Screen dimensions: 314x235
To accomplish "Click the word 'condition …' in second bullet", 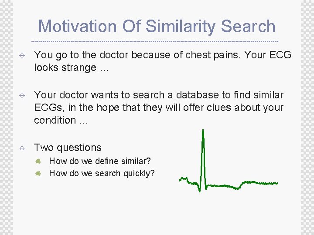I will (x=61, y=120).
